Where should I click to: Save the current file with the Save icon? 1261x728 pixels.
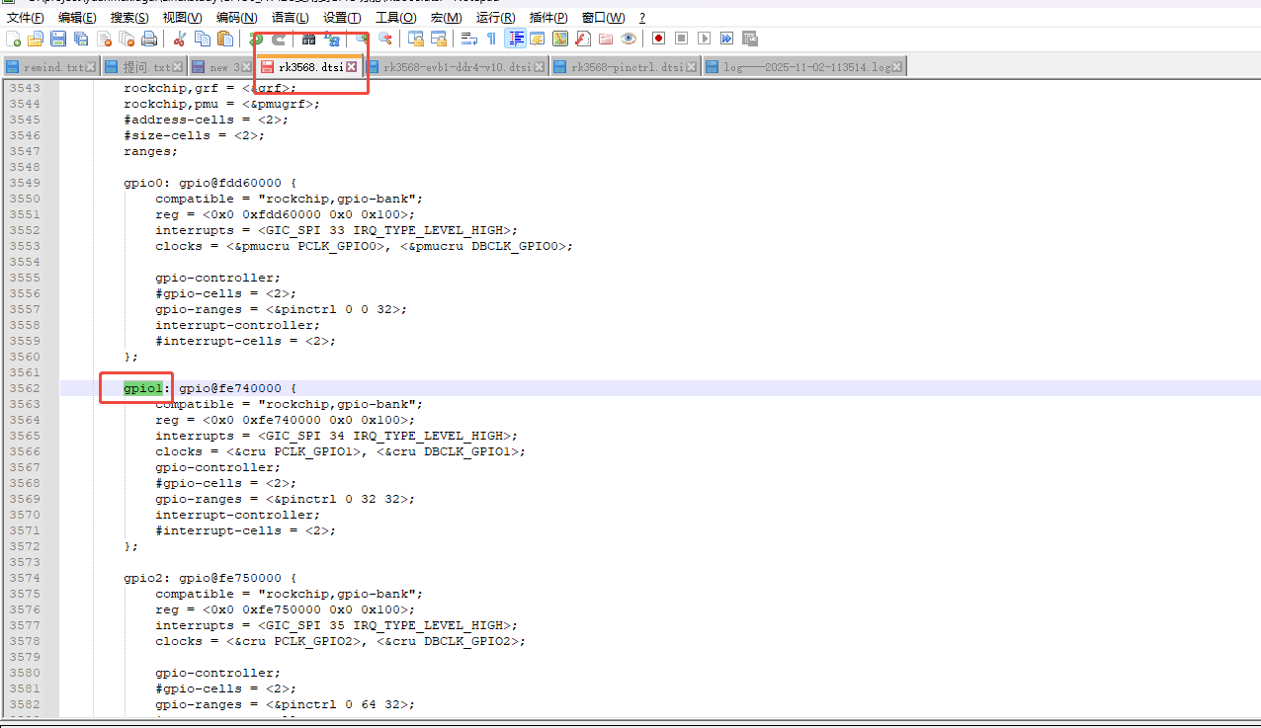coord(58,39)
